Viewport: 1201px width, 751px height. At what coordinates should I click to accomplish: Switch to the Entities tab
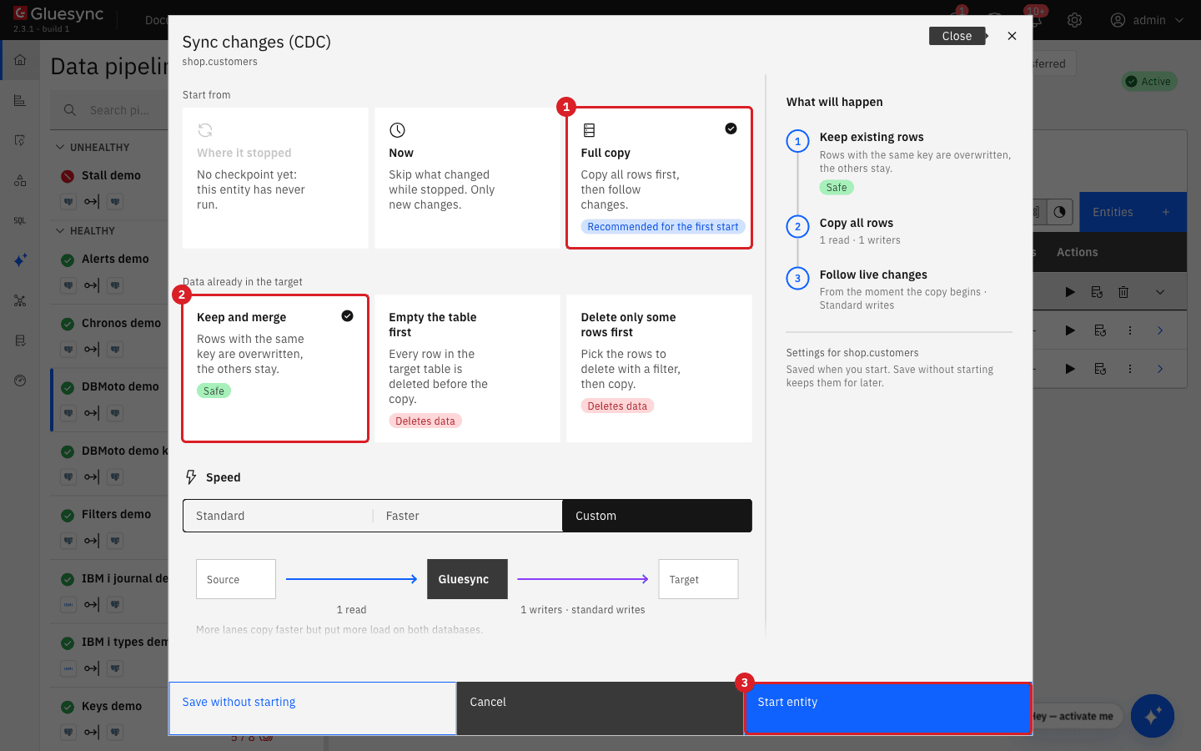(x=1133, y=212)
